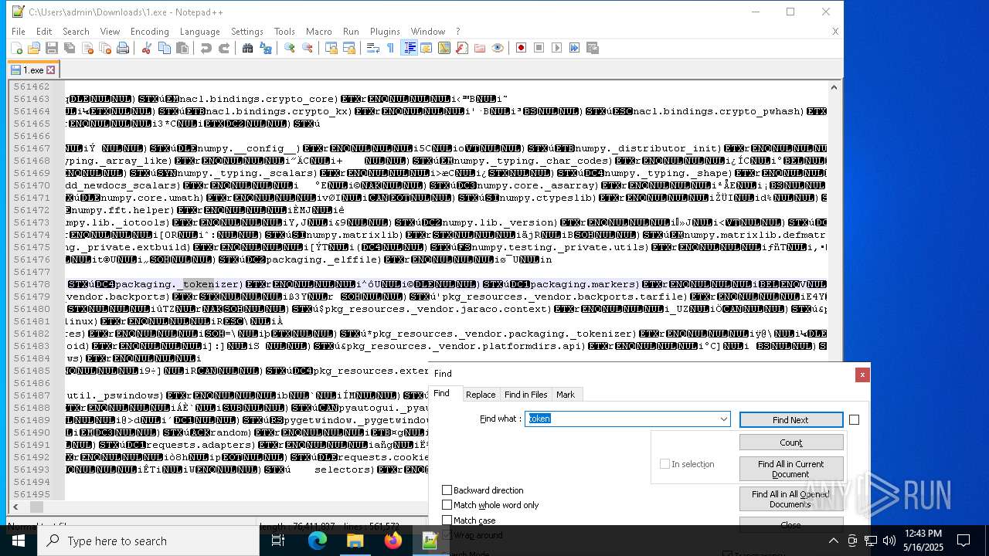Redo the action from the toolbar
The width and height of the screenshot is (989, 556).
click(x=224, y=48)
